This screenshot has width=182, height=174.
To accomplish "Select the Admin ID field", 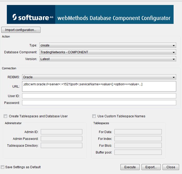I will coord(62,132).
